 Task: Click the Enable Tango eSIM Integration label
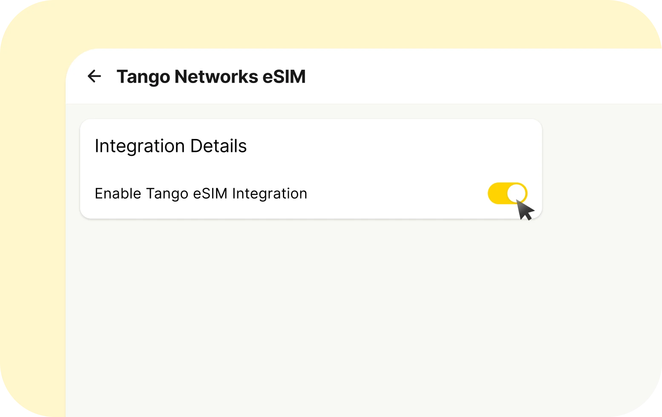click(x=201, y=193)
